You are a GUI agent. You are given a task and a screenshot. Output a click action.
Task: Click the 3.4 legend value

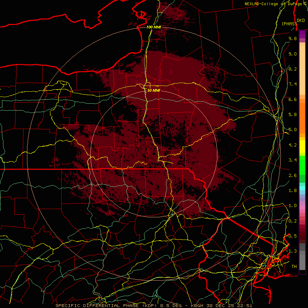(293, 160)
